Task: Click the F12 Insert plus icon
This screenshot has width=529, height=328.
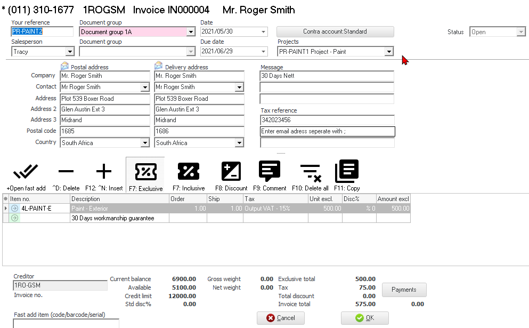Action: coord(103,172)
